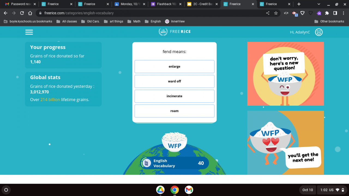Click the UN WFP Freerice logo
The width and height of the screenshot is (349, 196).
(x=174, y=32)
